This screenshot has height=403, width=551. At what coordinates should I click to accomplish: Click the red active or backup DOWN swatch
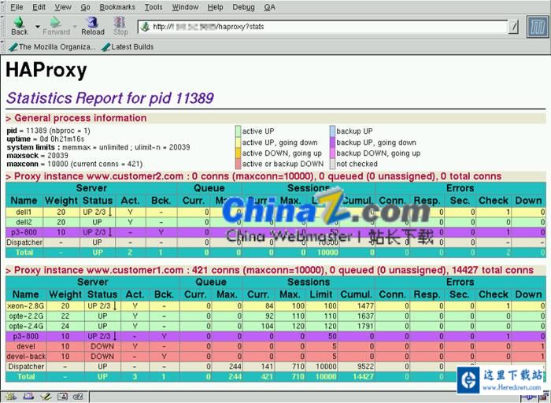coord(238,164)
